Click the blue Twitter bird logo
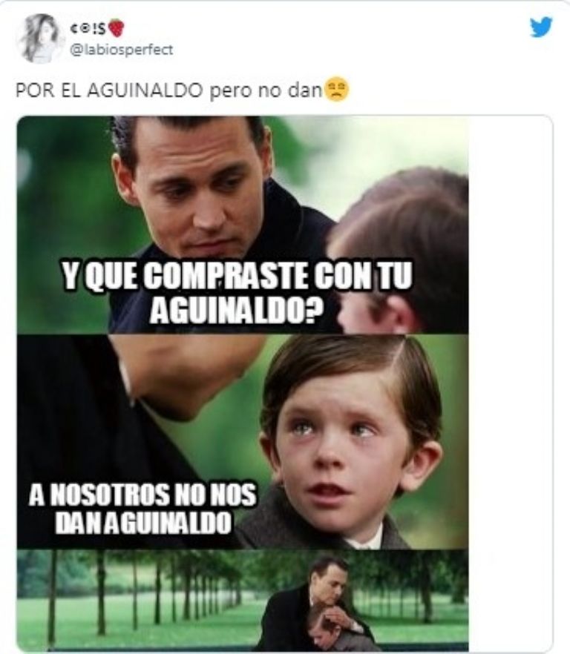This screenshot has width=570, height=654. [x=541, y=27]
